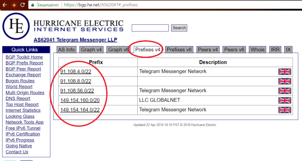302x161 pixels.
Task: Open the Graph v6 tab
Action: coord(118,50)
